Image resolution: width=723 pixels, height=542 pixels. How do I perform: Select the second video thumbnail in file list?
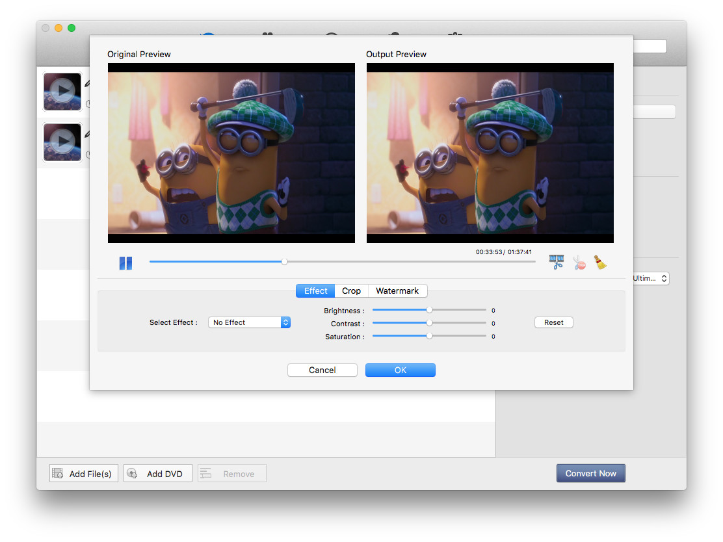tap(62, 142)
